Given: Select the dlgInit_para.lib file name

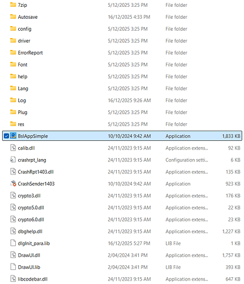Looking at the screenshot, I should tap(34, 244).
